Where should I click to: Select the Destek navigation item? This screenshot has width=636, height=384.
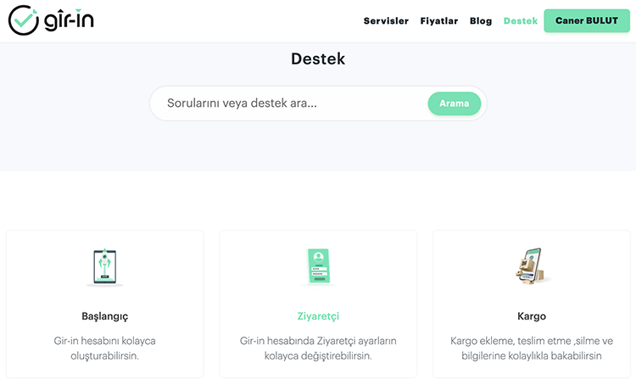[x=521, y=20]
